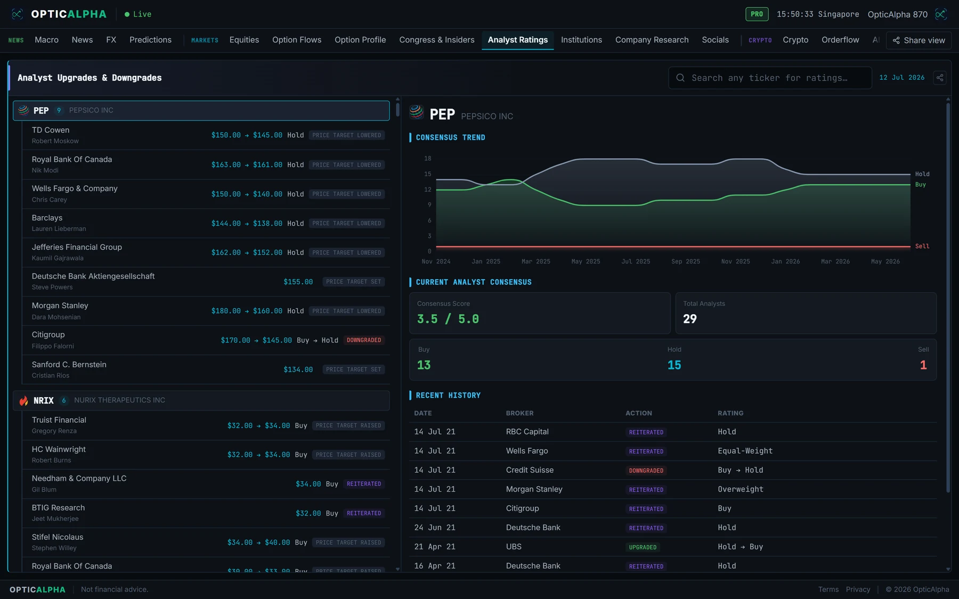Select the Morgan Stanley Dara Mohsenian row
This screenshot has width=959, height=599.
point(206,310)
